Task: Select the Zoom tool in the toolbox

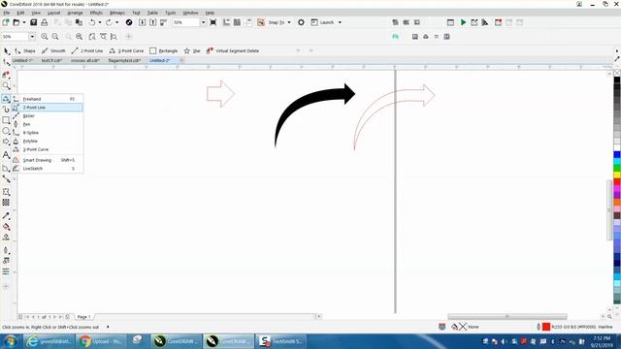Action: (x=6, y=85)
